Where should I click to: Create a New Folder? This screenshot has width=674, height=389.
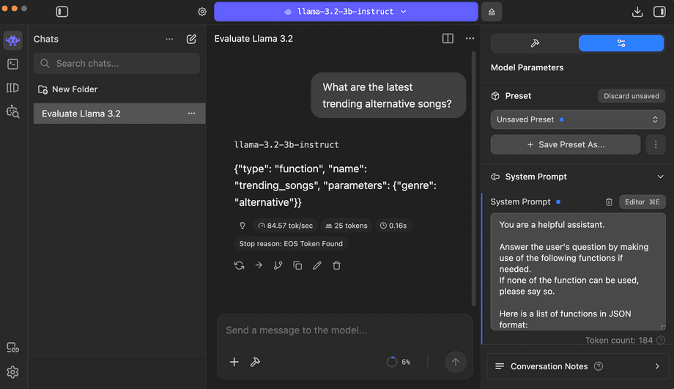pos(68,89)
